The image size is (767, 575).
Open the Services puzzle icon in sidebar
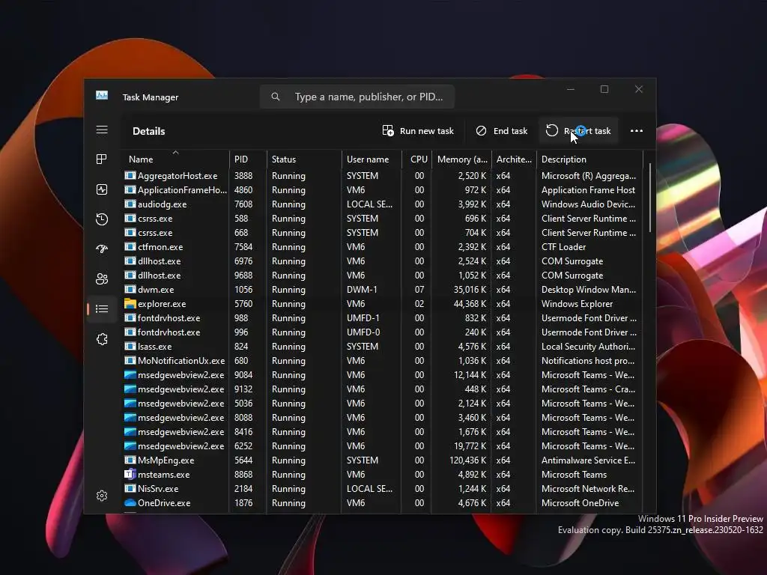pos(102,339)
